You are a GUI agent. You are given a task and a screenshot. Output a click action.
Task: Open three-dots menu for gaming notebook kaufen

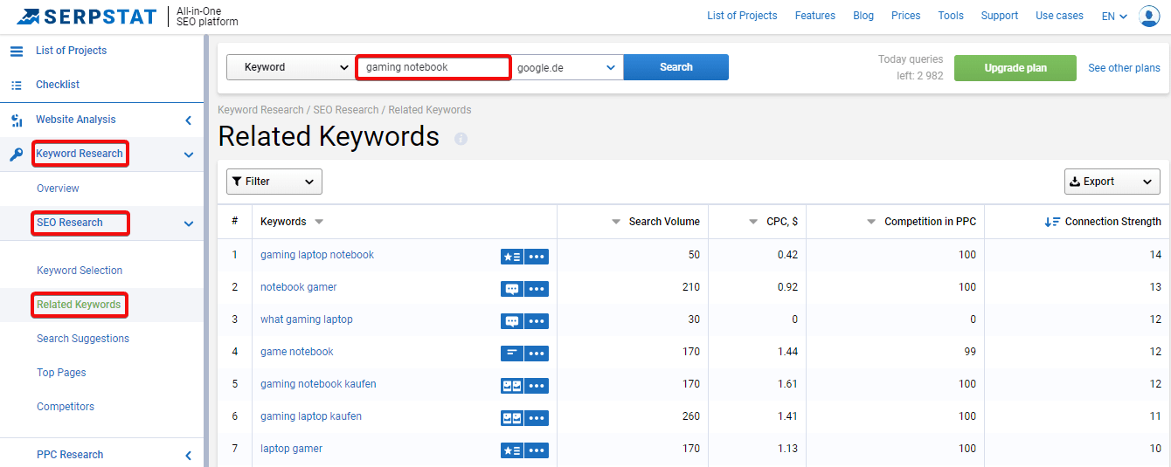click(x=537, y=386)
